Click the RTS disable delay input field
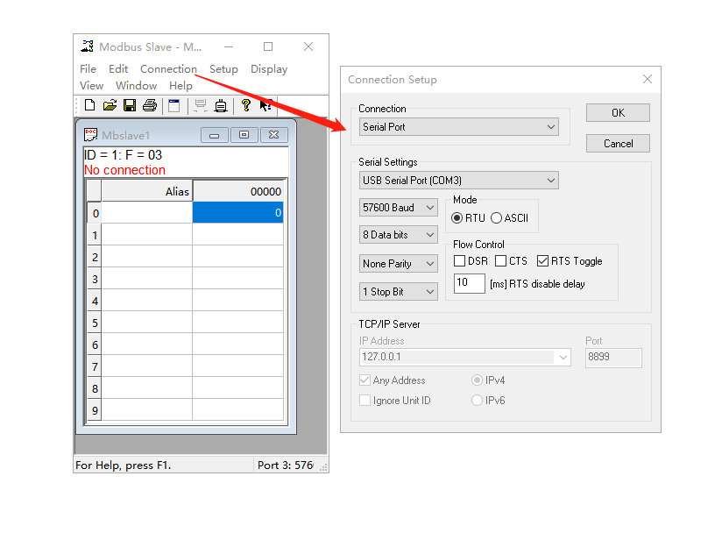Image resolution: width=722 pixels, height=540 pixels. click(x=469, y=283)
